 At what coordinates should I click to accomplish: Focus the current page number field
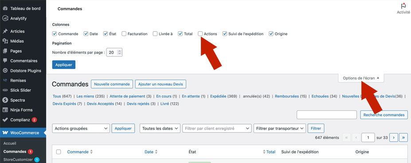pyautogui.click(x=368, y=137)
